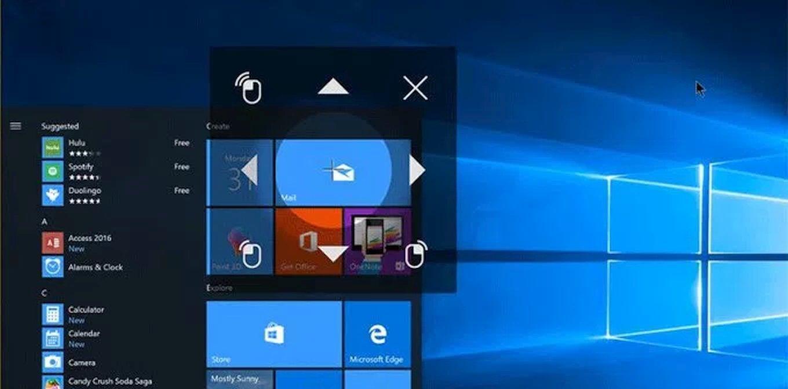Open the Start menu hamburger button
This screenshot has width=788, height=389.
[x=16, y=126]
